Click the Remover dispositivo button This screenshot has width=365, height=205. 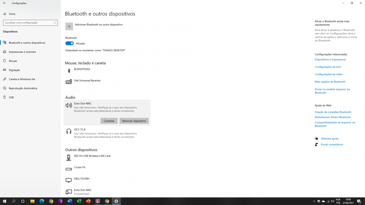(x=134, y=121)
